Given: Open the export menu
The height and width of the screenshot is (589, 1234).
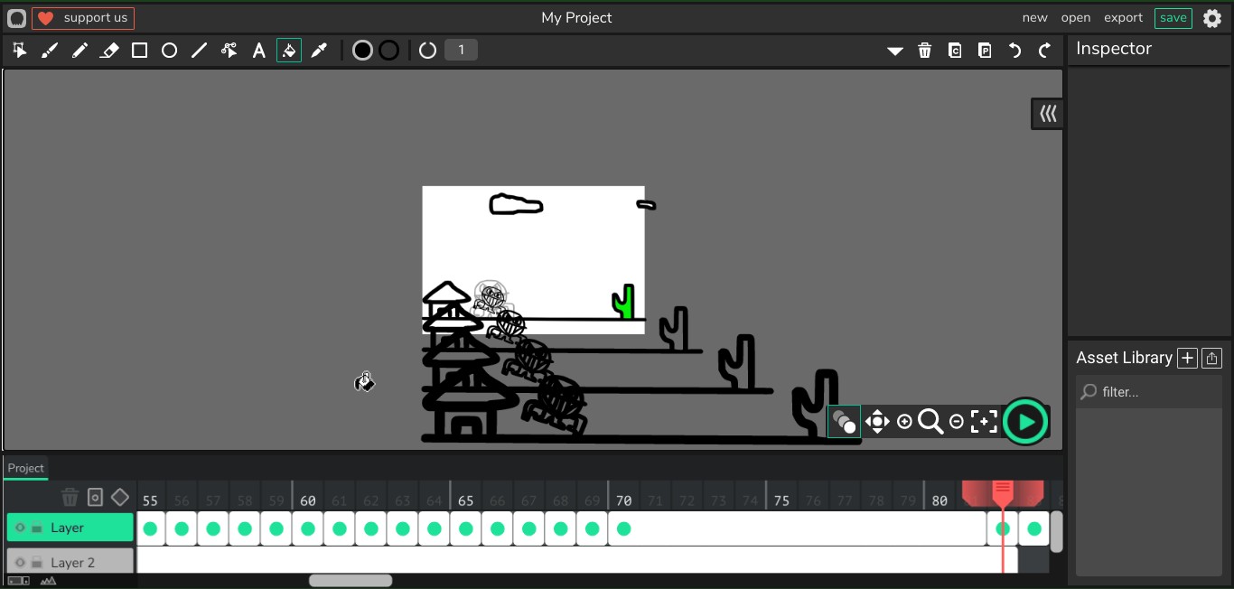Looking at the screenshot, I should point(1123,18).
